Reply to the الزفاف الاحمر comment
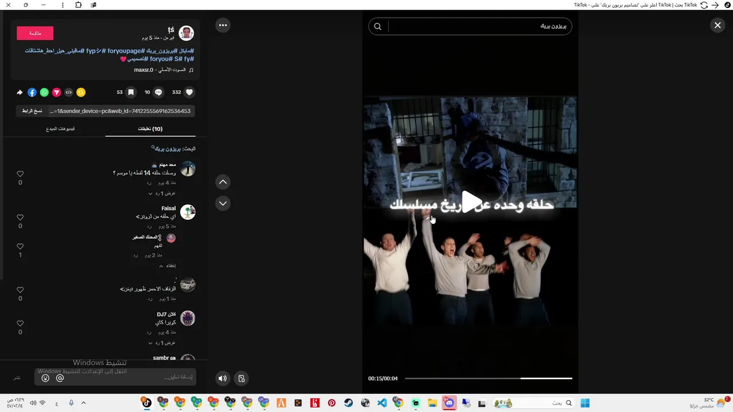Viewport: 733px width, 412px height. pyautogui.click(x=149, y=299)
